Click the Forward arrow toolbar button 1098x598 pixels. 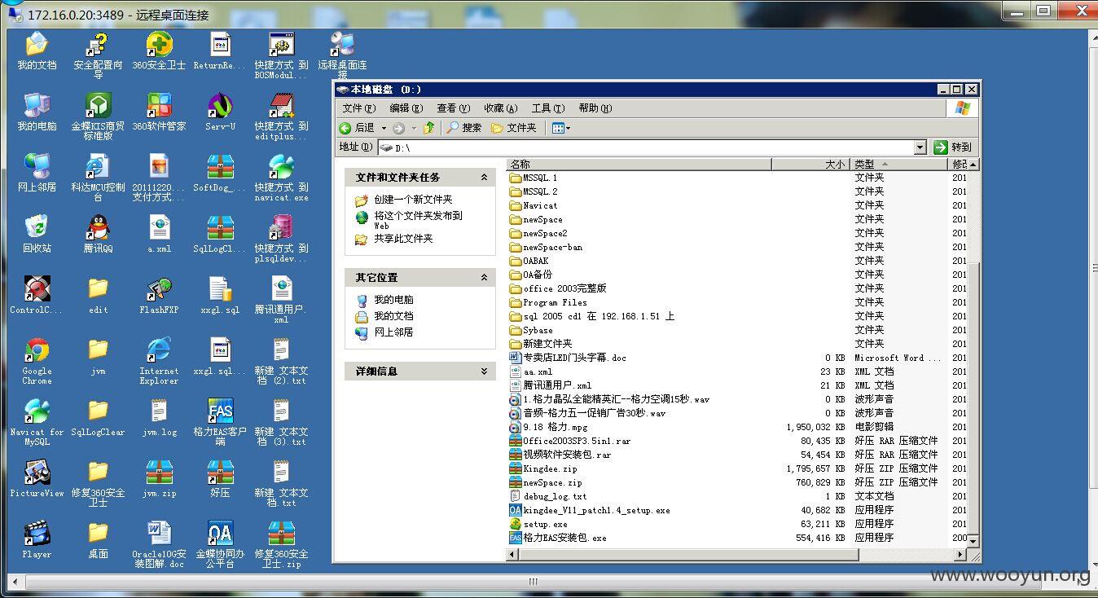(398, 128)
